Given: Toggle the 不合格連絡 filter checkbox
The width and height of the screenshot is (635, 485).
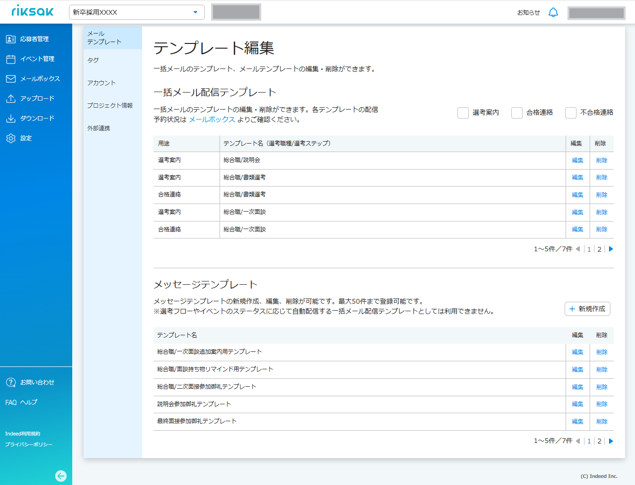Looking at the screenshot, I should 571,112.
